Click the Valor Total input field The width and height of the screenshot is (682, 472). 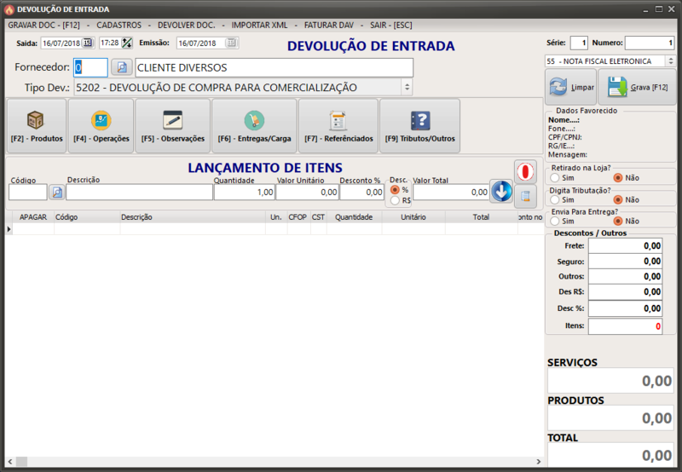tap(451, 192)
